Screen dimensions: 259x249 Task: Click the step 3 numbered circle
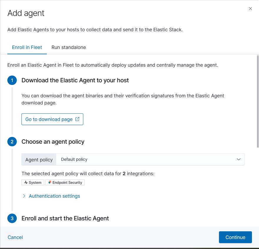pos(12,218)
